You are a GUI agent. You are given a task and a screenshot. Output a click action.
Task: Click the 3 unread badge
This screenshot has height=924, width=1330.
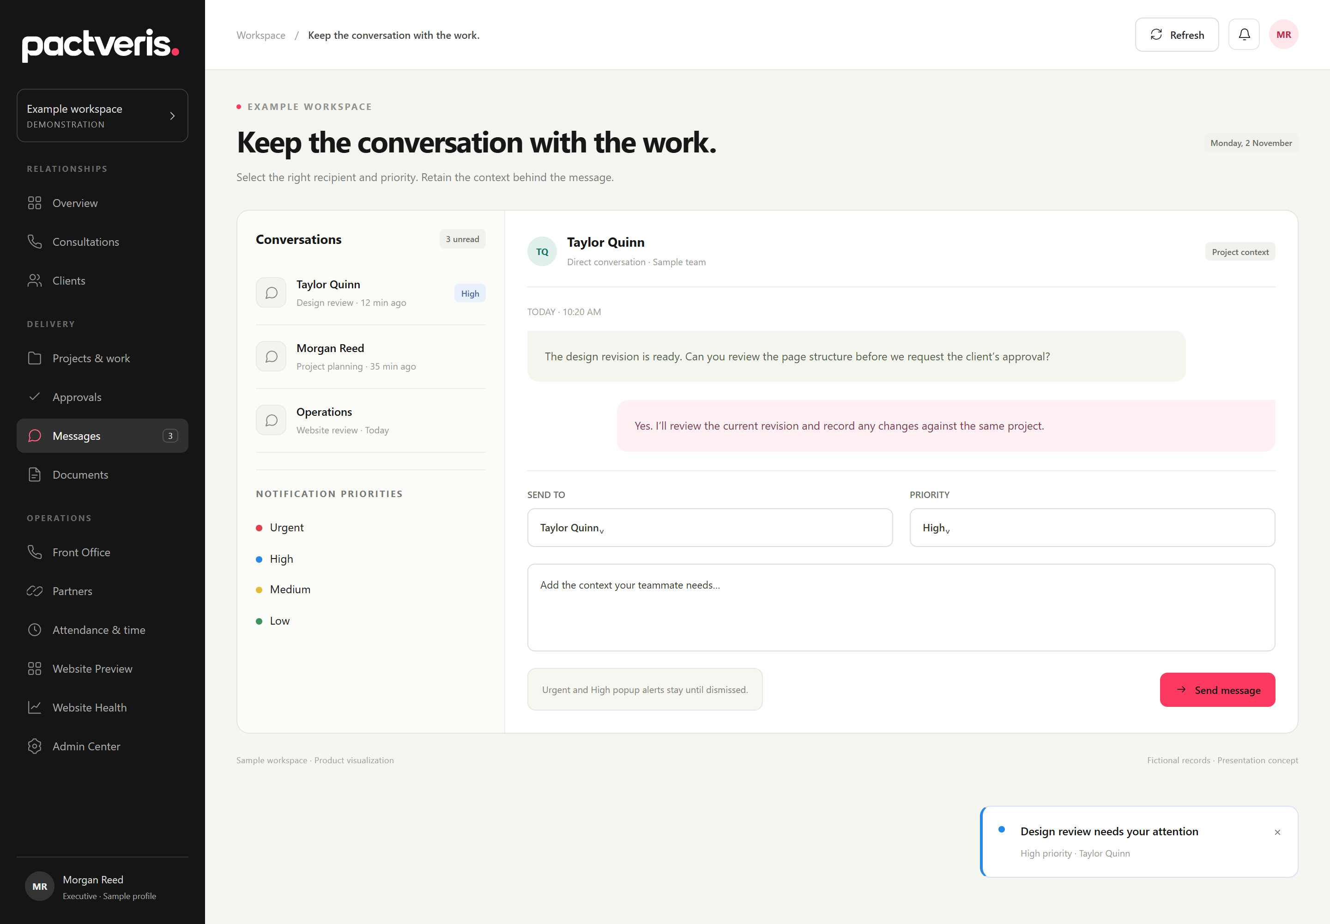tap(462, 239)
